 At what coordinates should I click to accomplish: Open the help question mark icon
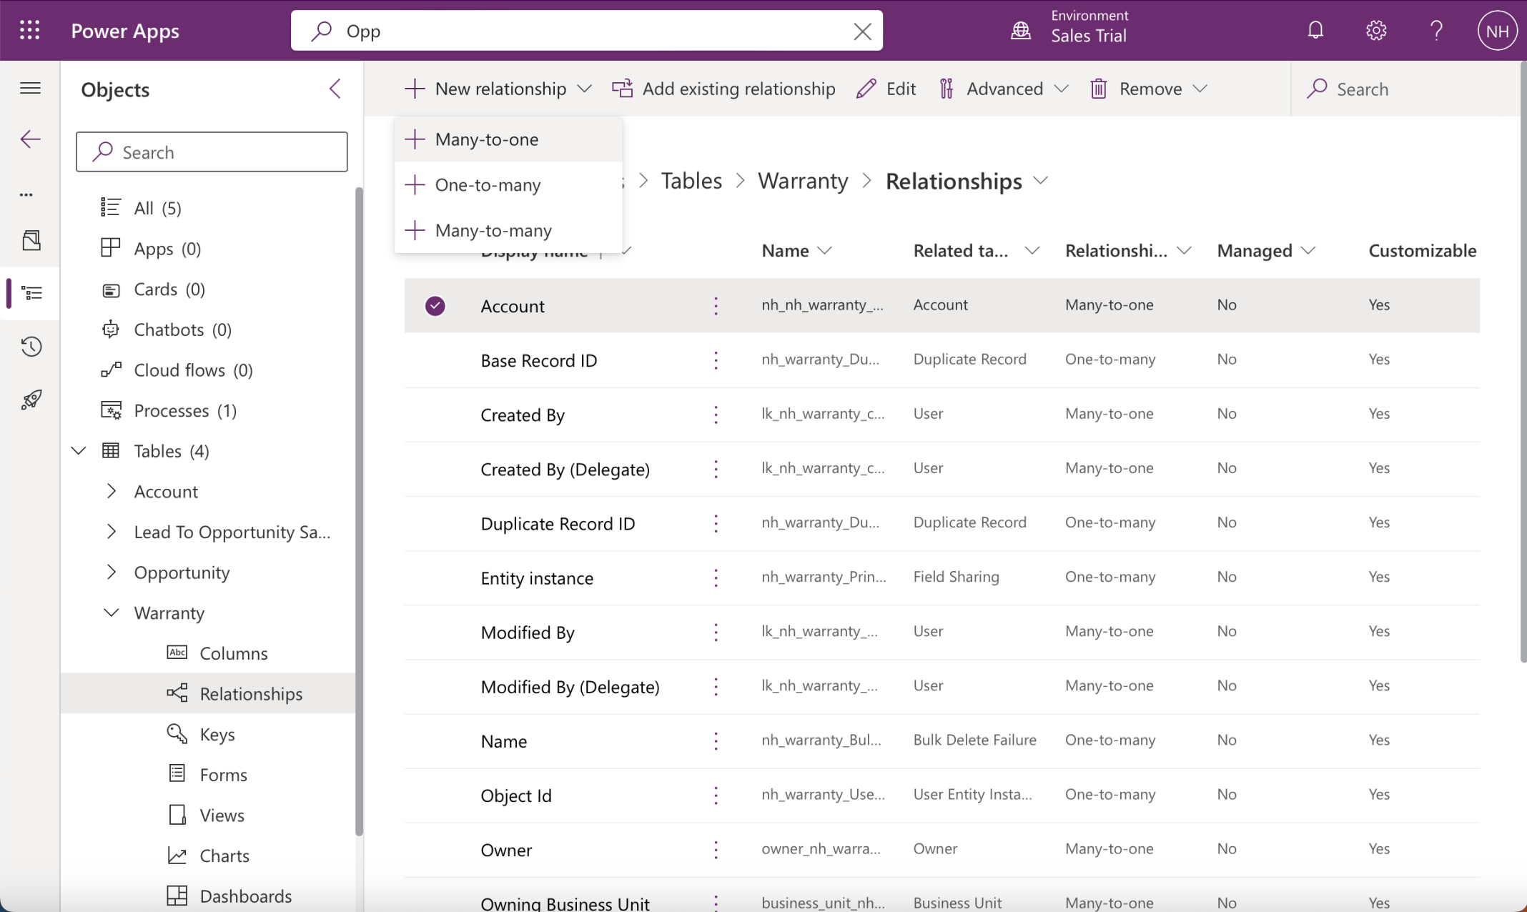pos(1435,30)
